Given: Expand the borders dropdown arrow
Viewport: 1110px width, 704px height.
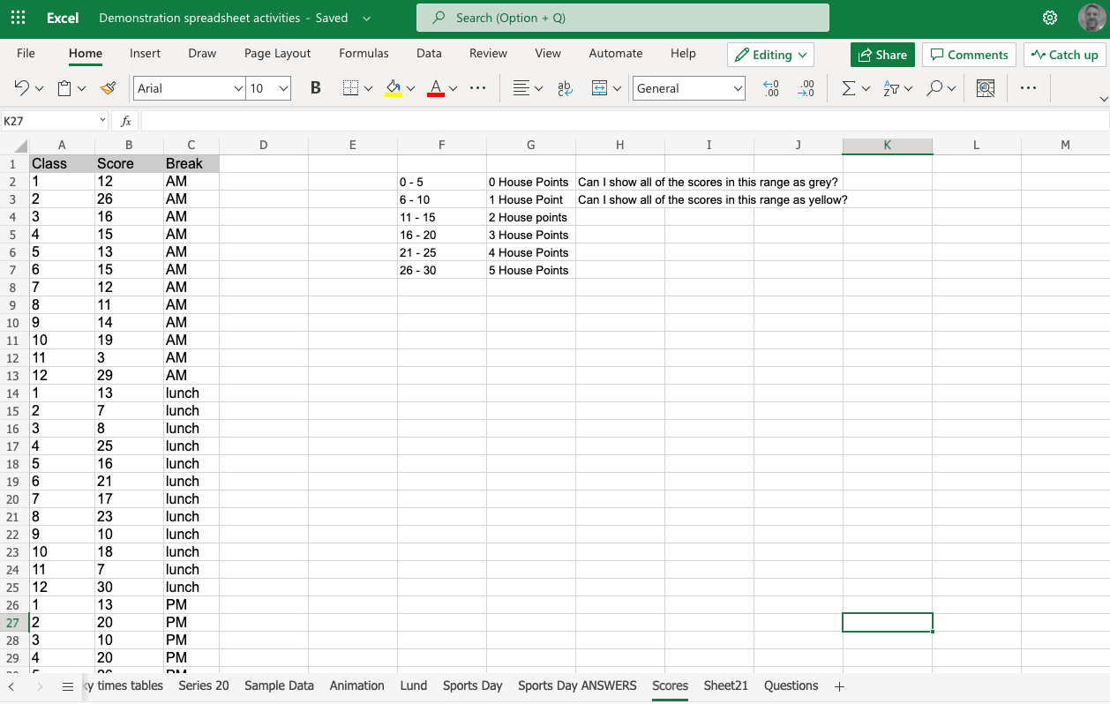Looking at the screenshot, I should [x=369, y=88].
